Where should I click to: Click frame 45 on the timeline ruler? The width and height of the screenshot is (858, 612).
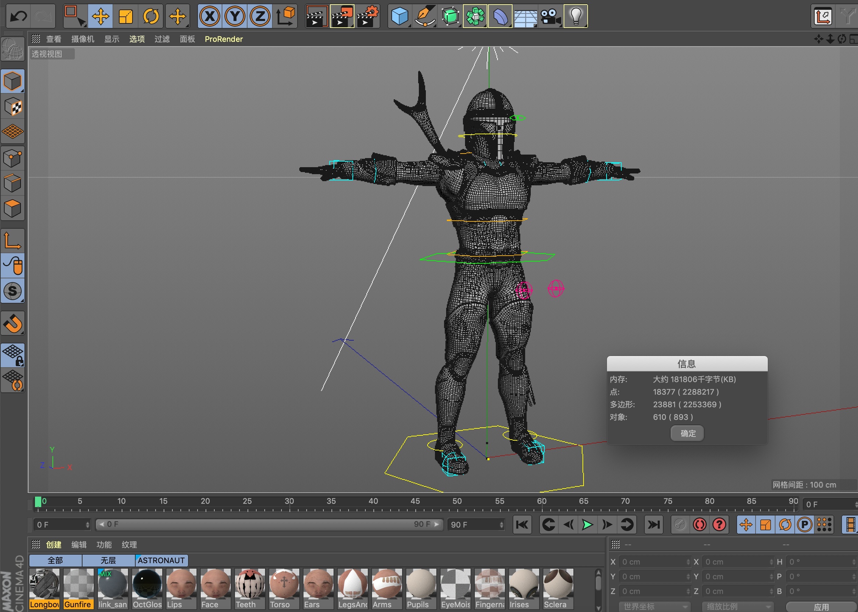(415, 504)
